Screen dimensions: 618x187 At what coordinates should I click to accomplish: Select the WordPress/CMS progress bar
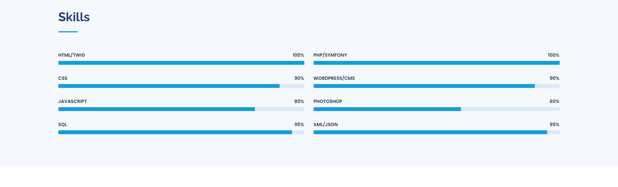coord(436,86)
